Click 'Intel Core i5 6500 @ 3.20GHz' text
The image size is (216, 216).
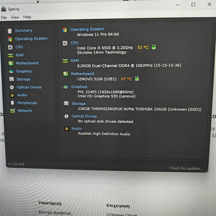[105, 48]
